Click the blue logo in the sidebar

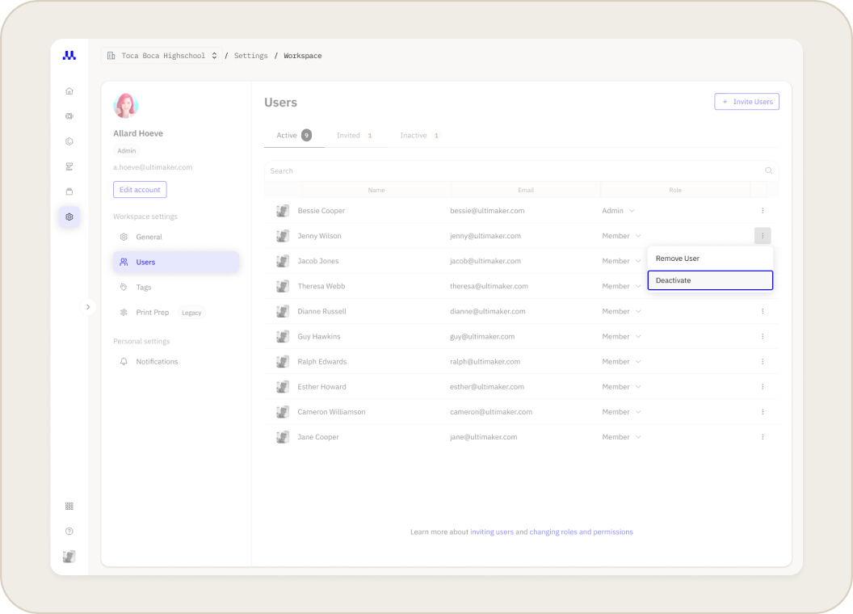(x=69, y=56)
